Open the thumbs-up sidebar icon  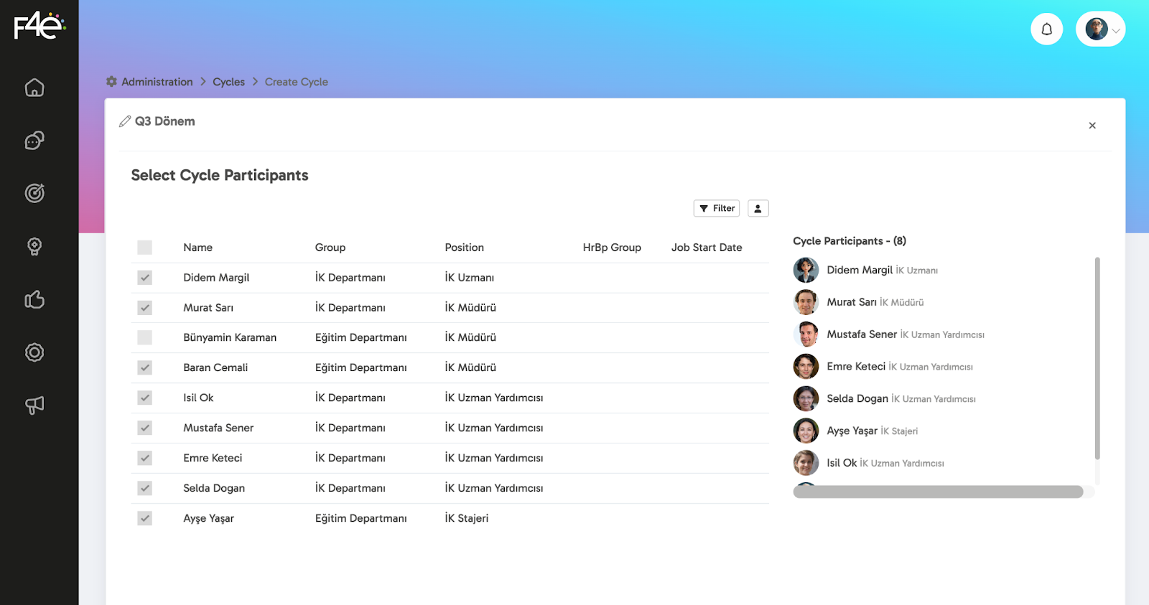coord(34,299)
